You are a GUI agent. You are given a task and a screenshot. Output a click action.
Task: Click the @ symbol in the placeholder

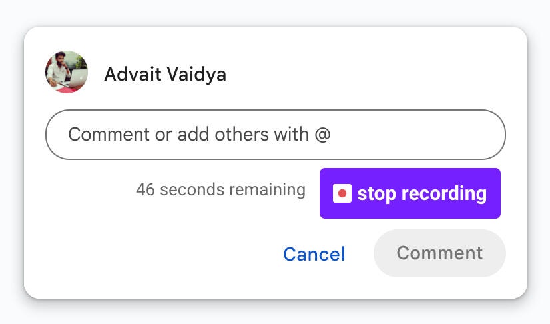[x=322, y=135]
